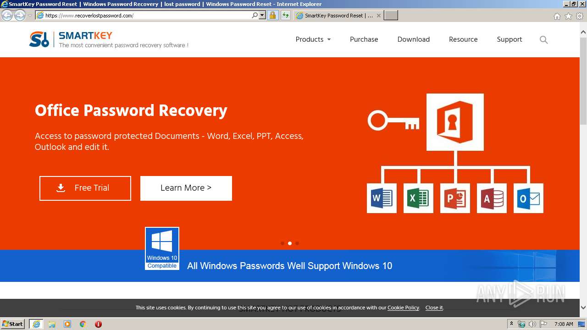Click the SmartKey logo icon
The image size is (587, 330).
pos(39,39)
